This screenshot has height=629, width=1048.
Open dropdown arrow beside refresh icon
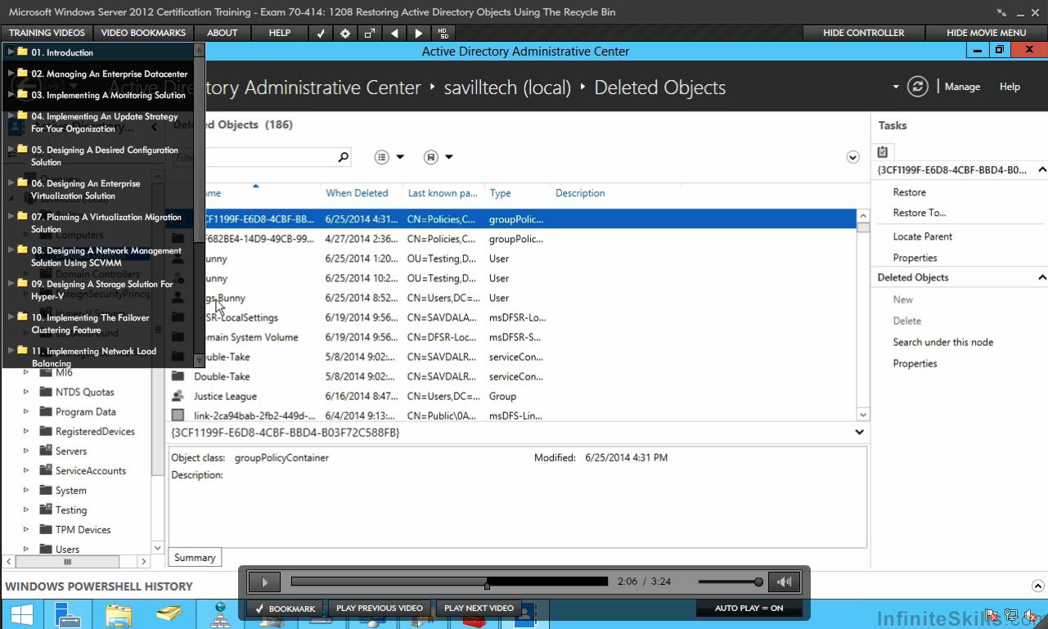pyautogui.click(x=896, y=87)
